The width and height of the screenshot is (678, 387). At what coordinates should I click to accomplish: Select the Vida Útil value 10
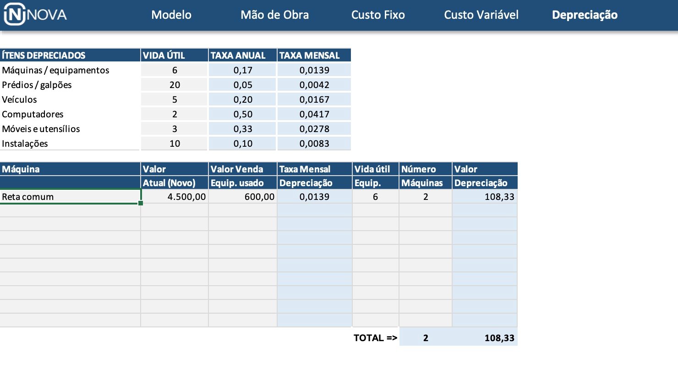175,144
